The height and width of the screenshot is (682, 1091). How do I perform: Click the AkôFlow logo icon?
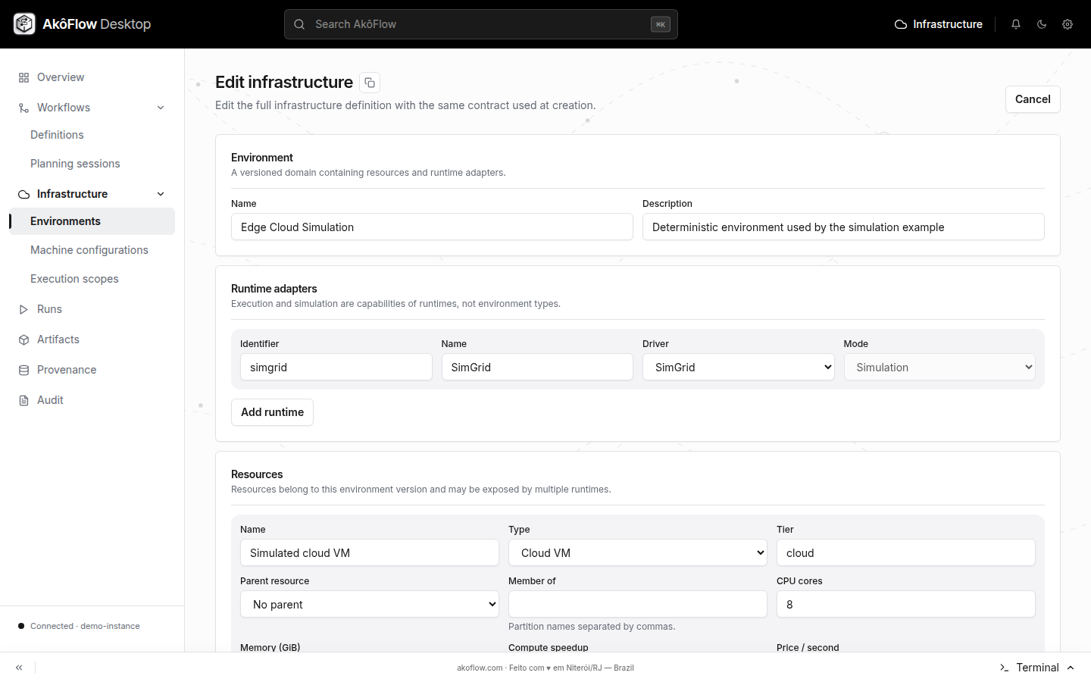pyautogui.click(x=24, y=24)
